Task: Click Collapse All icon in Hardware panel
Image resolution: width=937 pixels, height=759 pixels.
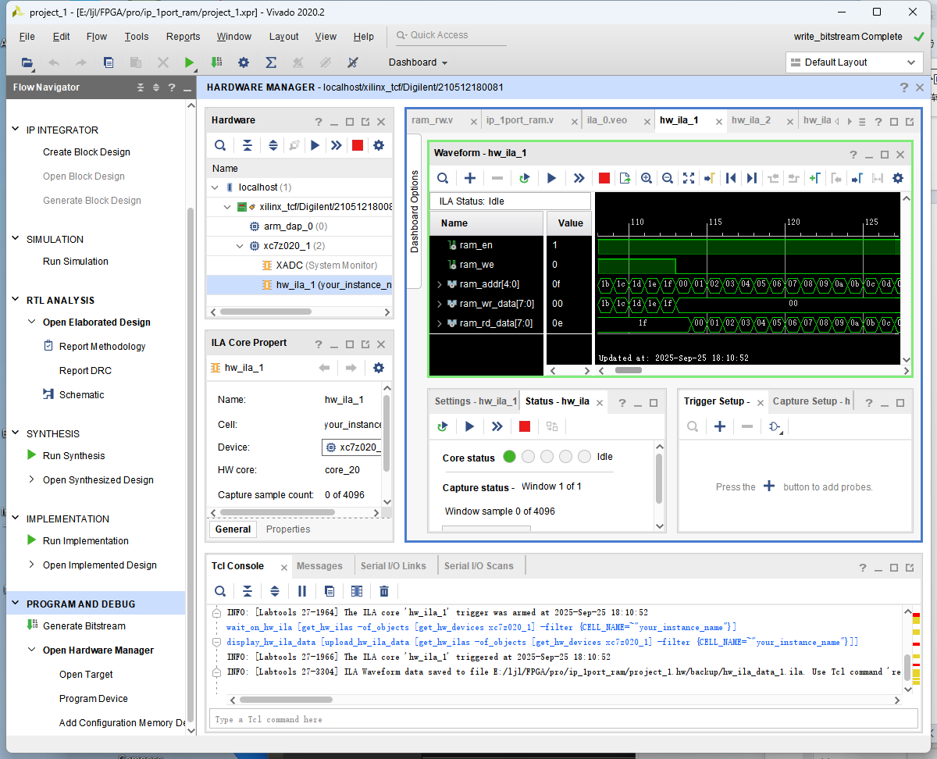Action: [x=247, y=145]
